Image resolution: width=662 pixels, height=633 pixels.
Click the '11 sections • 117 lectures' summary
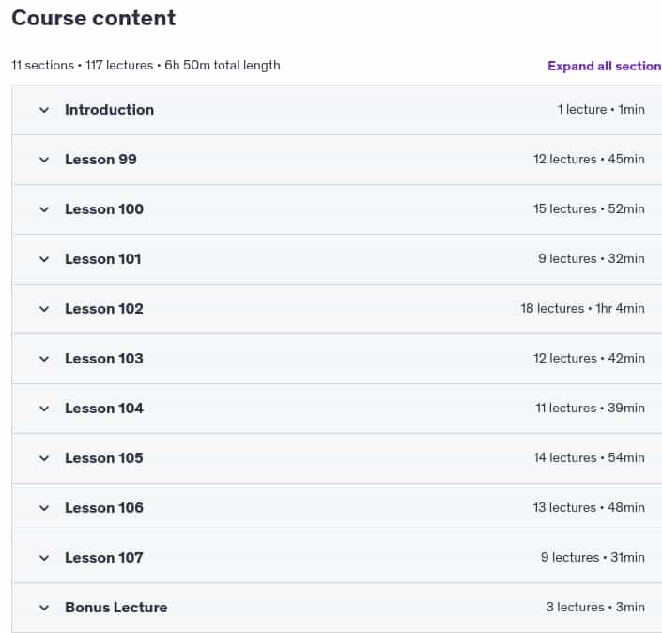83,66
